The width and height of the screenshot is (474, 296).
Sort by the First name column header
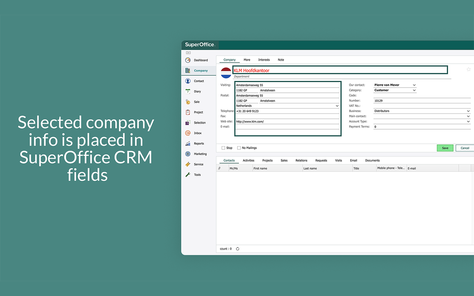277,168
